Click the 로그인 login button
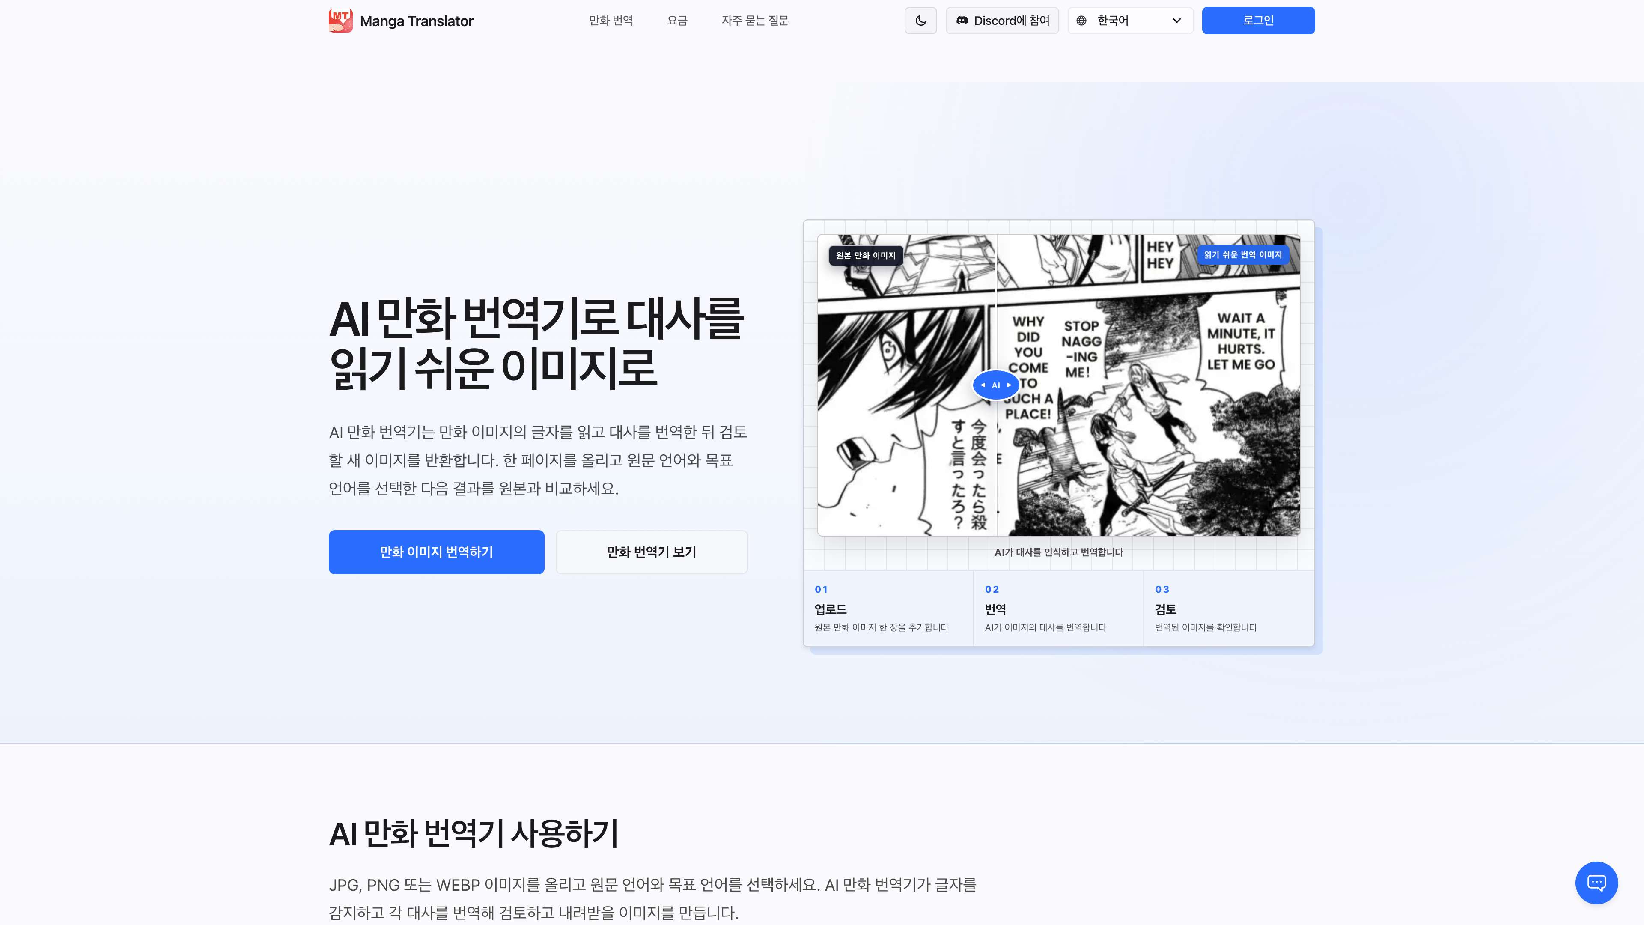Screen dimensions: 1644x925 (1258, 21)
